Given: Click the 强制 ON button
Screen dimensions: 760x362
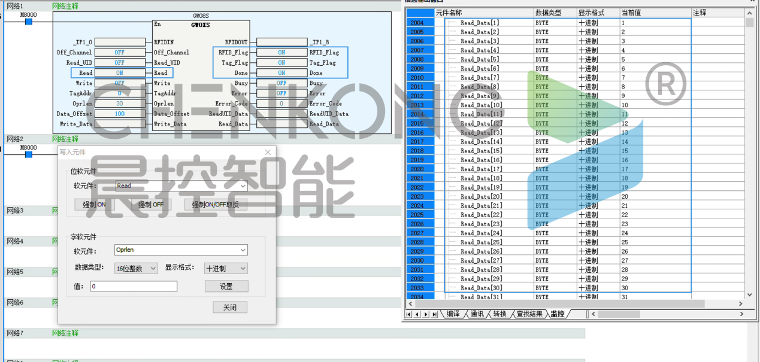Looking at the screenshot, I should [x=93, y=205].
